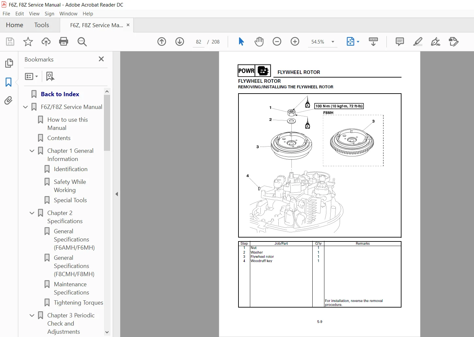This screenshot has height=337, width=474.
Task: Click the 'Woodruff key' table row text
Action: coord(261,261)
